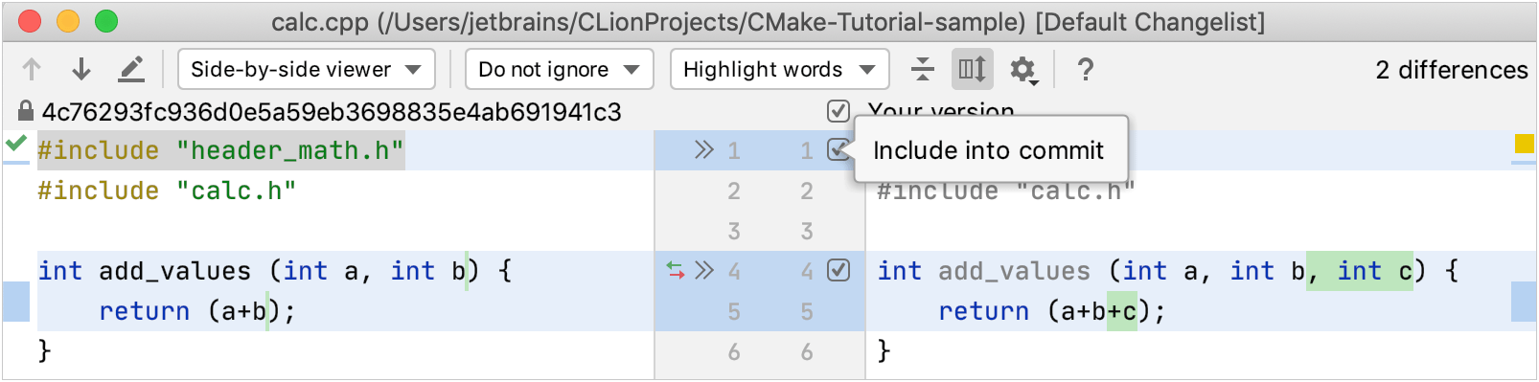Toggle synchronize scrolling icon
This screenshot has width=1539, height=382.
point(973,69)
